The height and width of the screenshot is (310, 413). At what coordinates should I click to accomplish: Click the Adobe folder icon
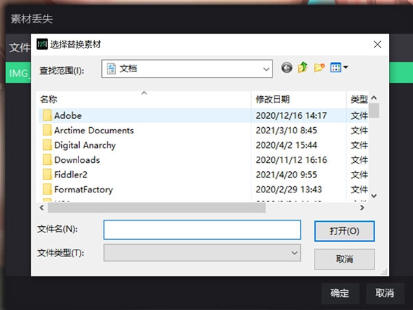pyautogui.click(x=47, y=115)
